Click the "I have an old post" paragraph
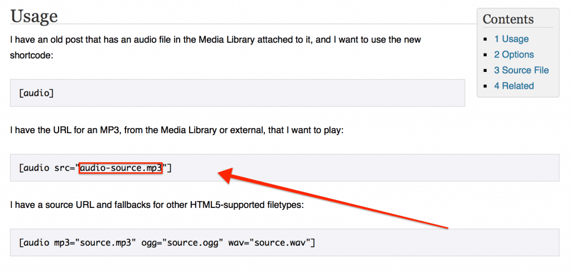Screen dimensions: 571x272 click(216, 47)
